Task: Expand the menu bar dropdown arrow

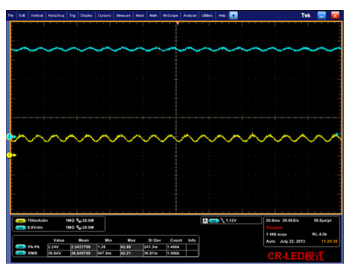Action: click(233, 16)
